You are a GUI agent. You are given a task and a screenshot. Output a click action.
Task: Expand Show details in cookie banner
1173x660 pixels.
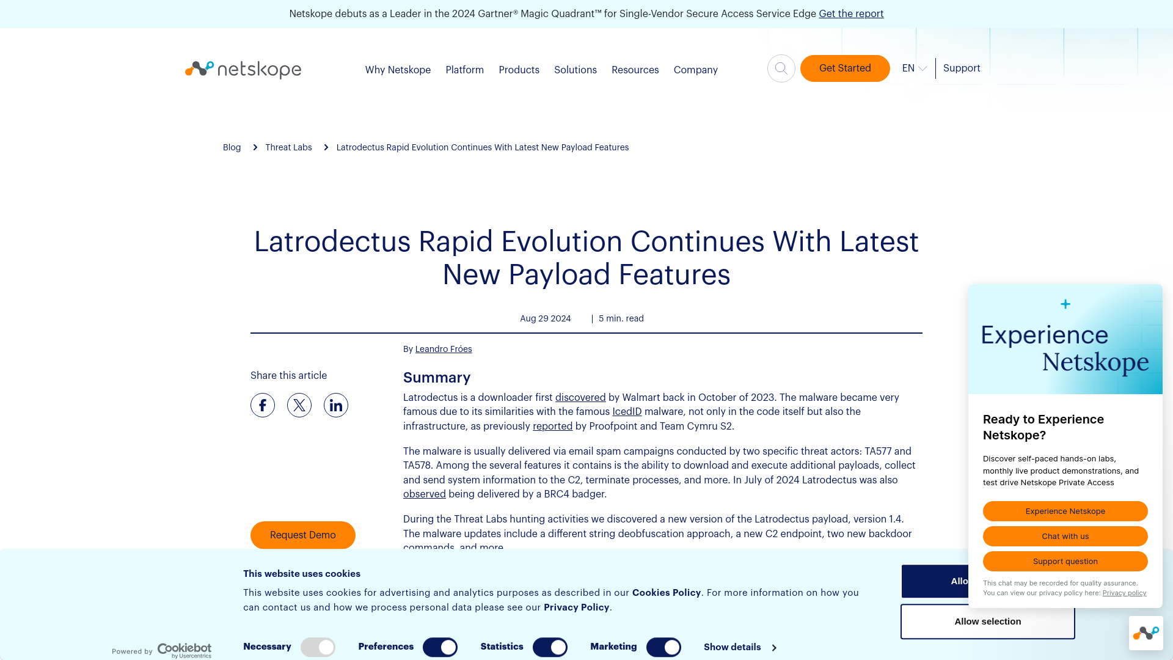click(739, 647)
